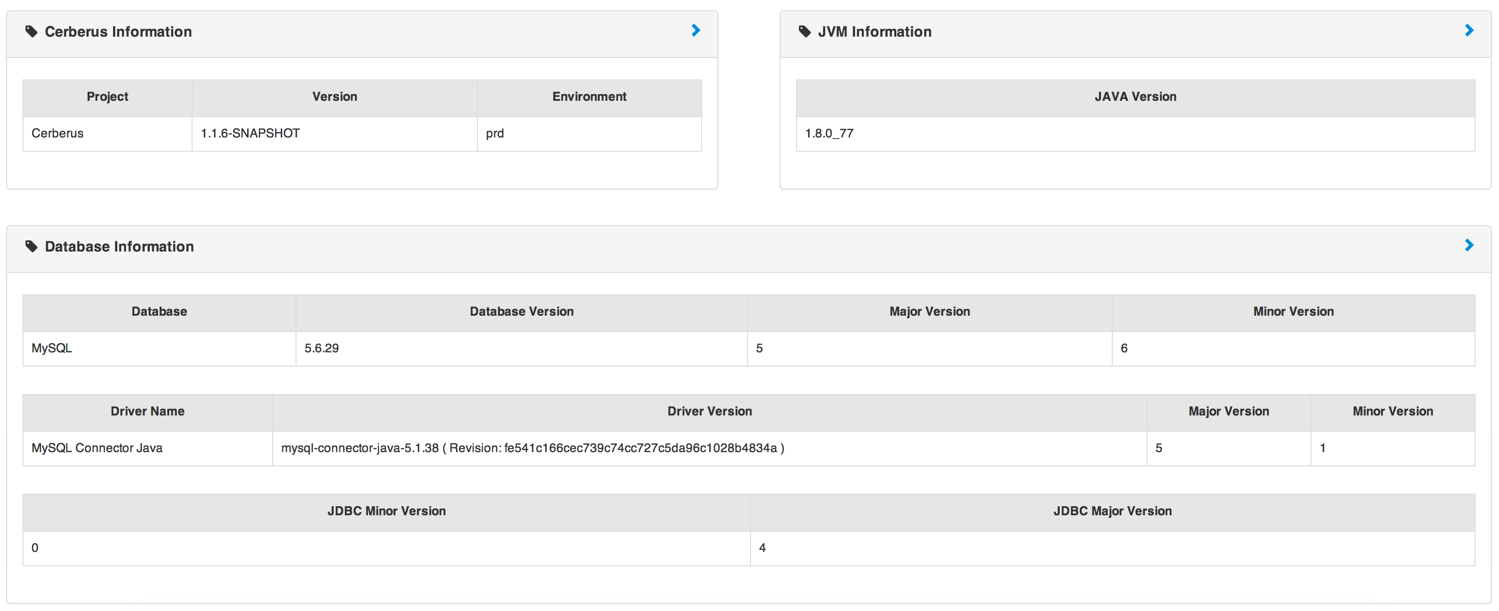
Task: Collapse the JVM Information panel chevron
Action: click(x=1469, y=30)
